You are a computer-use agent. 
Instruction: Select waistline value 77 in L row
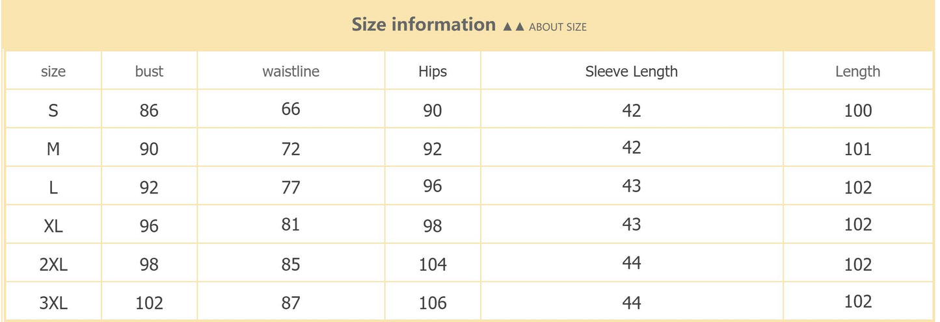(x=291, y=187)
